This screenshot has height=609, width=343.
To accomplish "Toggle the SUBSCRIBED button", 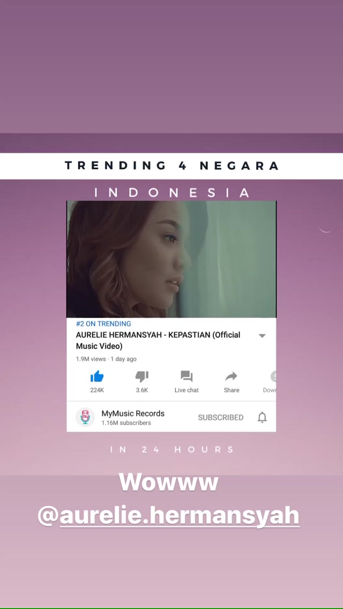I will tap(221, 417).
